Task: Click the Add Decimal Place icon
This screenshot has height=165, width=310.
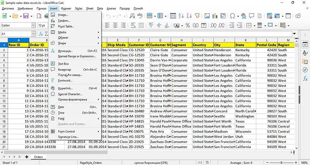Action: tap(214, 25)
